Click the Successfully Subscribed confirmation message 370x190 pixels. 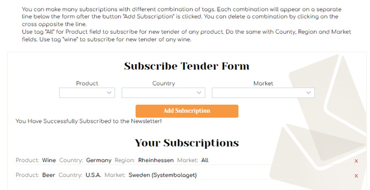coord(88,121)
